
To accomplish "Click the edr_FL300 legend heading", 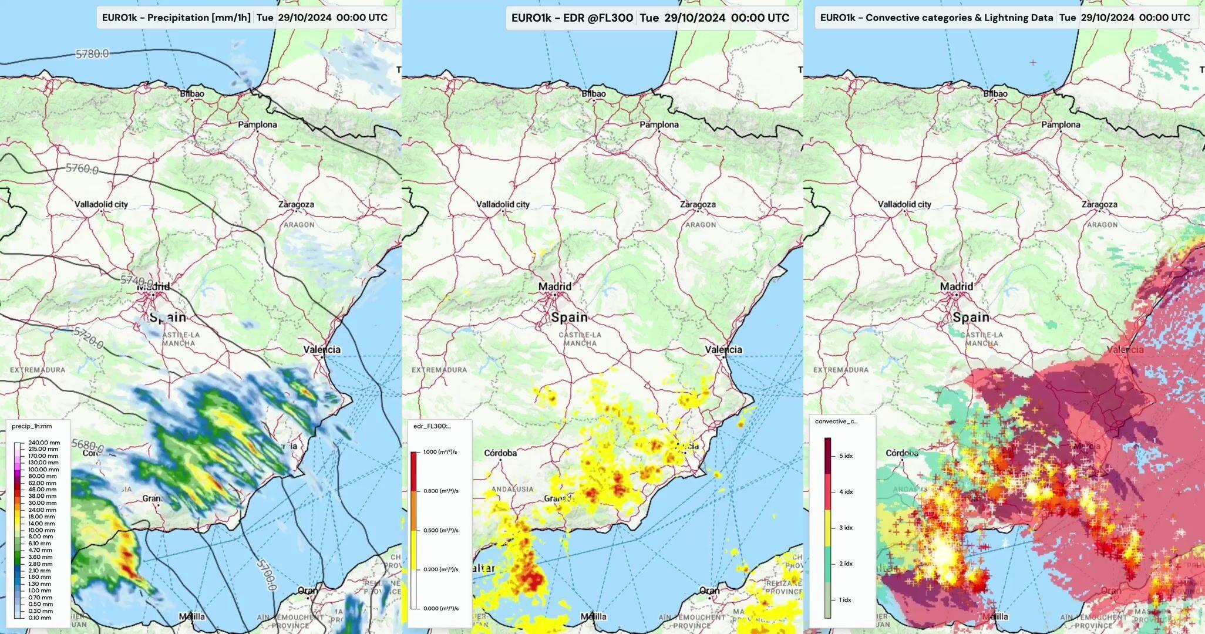I will point(432,426).
